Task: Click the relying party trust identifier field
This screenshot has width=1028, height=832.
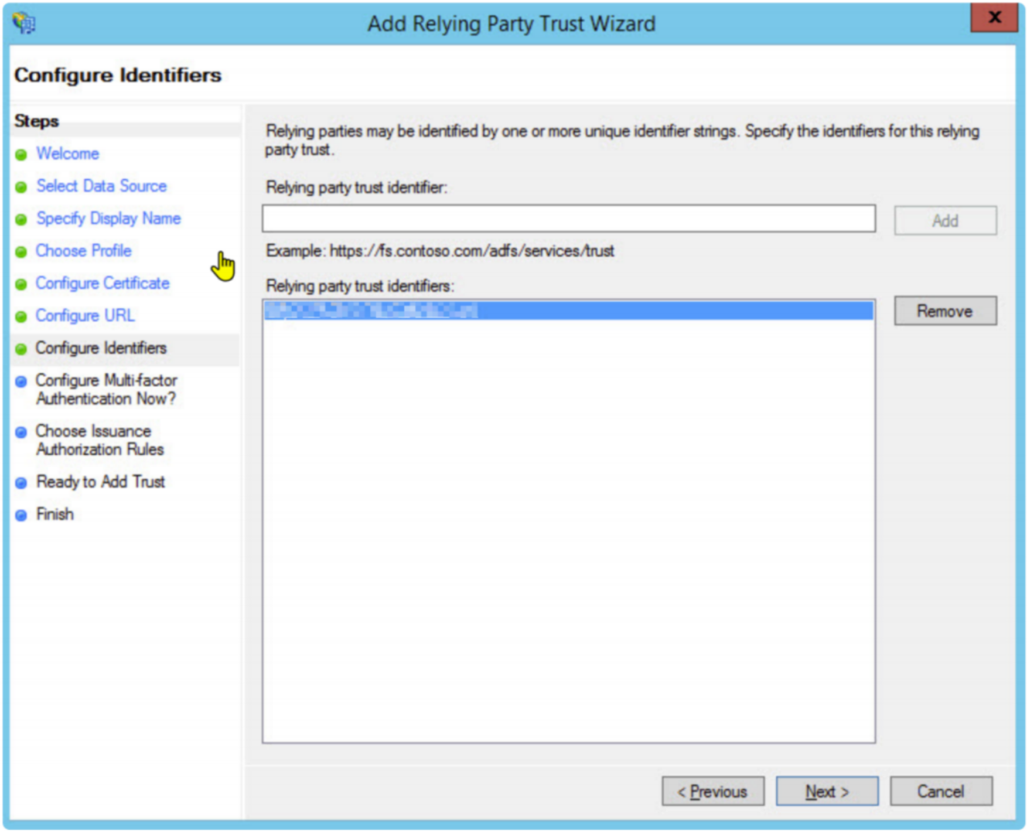Action: (569, 221)
